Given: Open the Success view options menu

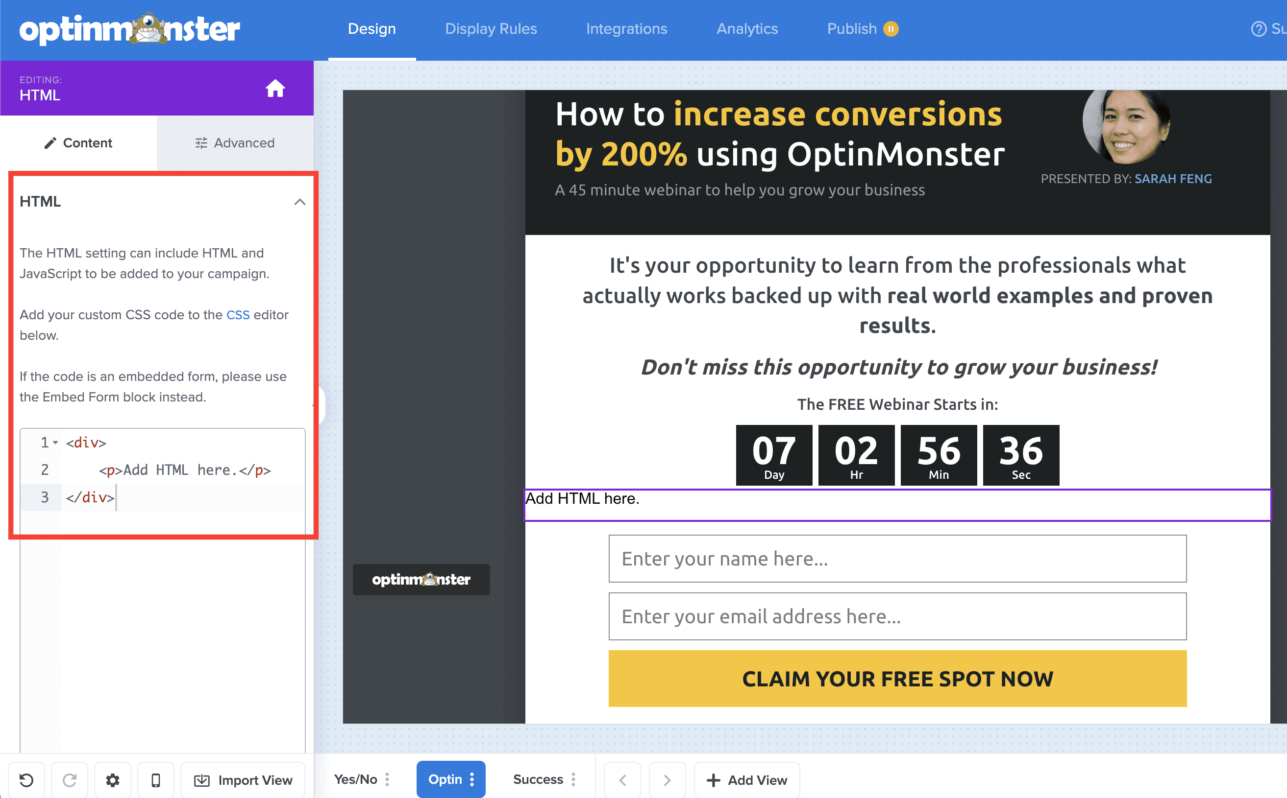Looking at the screenshot, I should tap(573, 779).
